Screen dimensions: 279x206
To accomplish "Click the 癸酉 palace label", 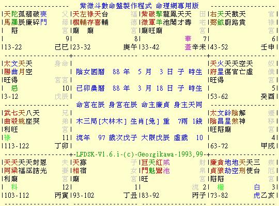I will pyautogui.click(x=268, y=96).
